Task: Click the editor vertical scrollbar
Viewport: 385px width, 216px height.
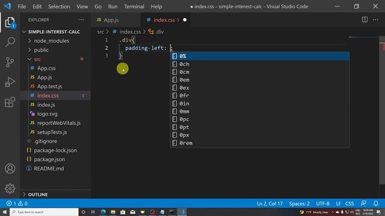Action: pos(382,110)
